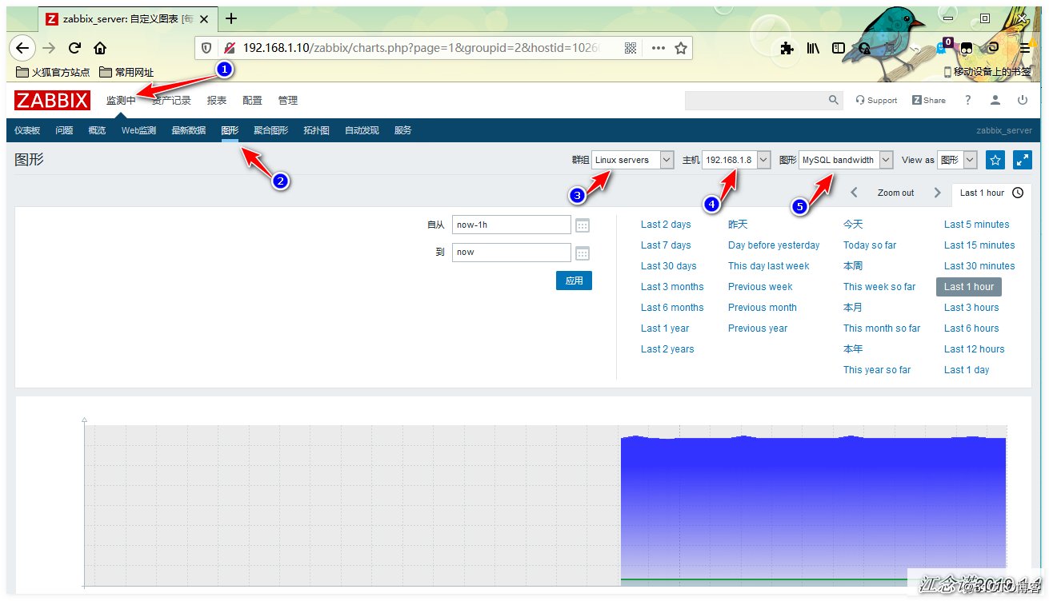Open the 配置 main menu
Screen dimensions: 1049x601
pos(252,101)
